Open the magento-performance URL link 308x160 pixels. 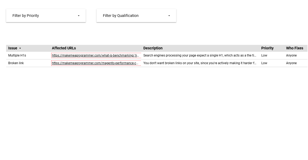pos(95,63)
